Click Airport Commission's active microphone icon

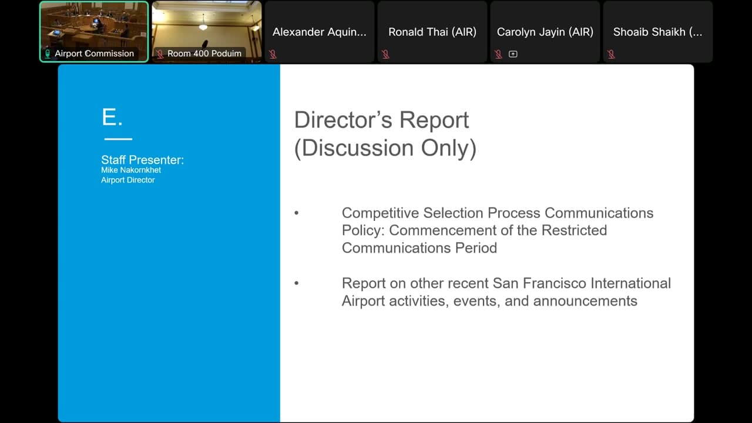point(48,53)
